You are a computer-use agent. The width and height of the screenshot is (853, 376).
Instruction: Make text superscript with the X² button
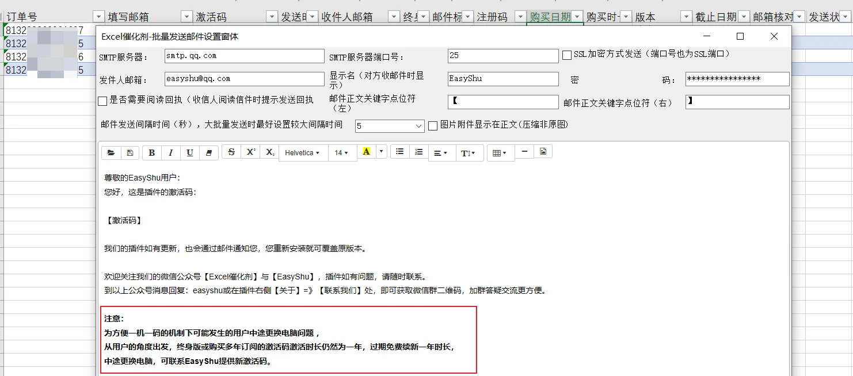pos(250,152)
